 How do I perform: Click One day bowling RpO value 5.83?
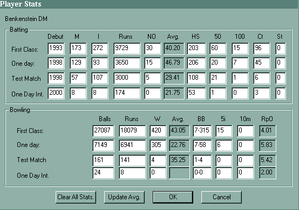(268, 145)
